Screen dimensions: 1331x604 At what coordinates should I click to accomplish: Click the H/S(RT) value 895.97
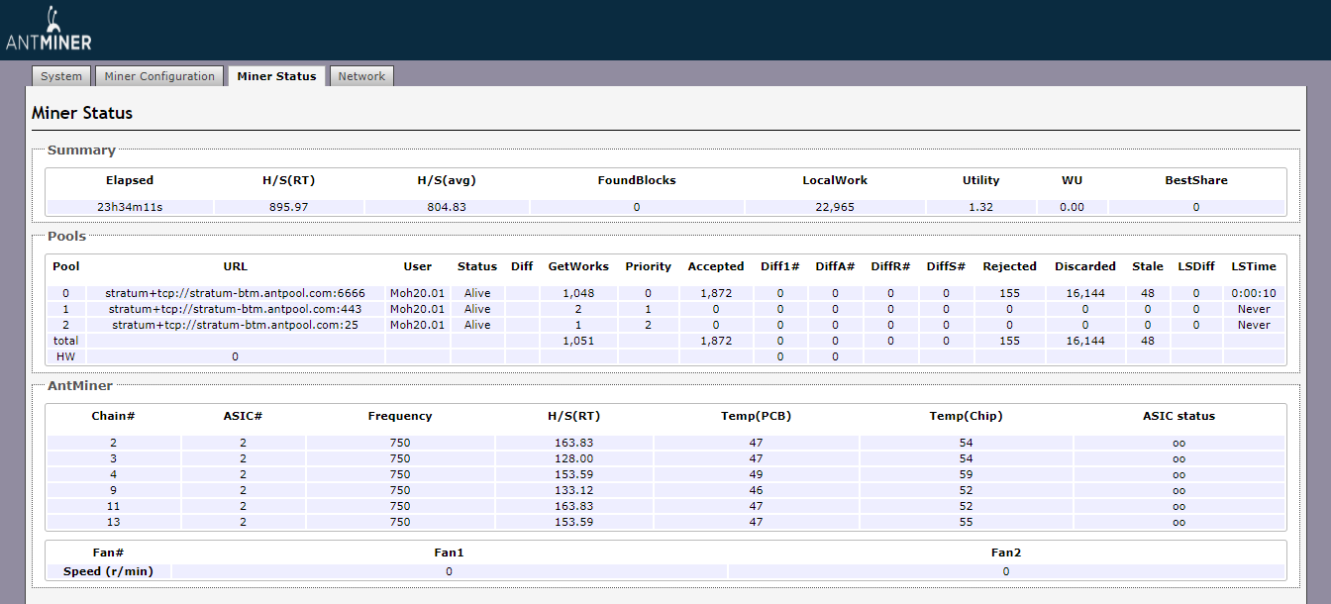tap(288, 207)
